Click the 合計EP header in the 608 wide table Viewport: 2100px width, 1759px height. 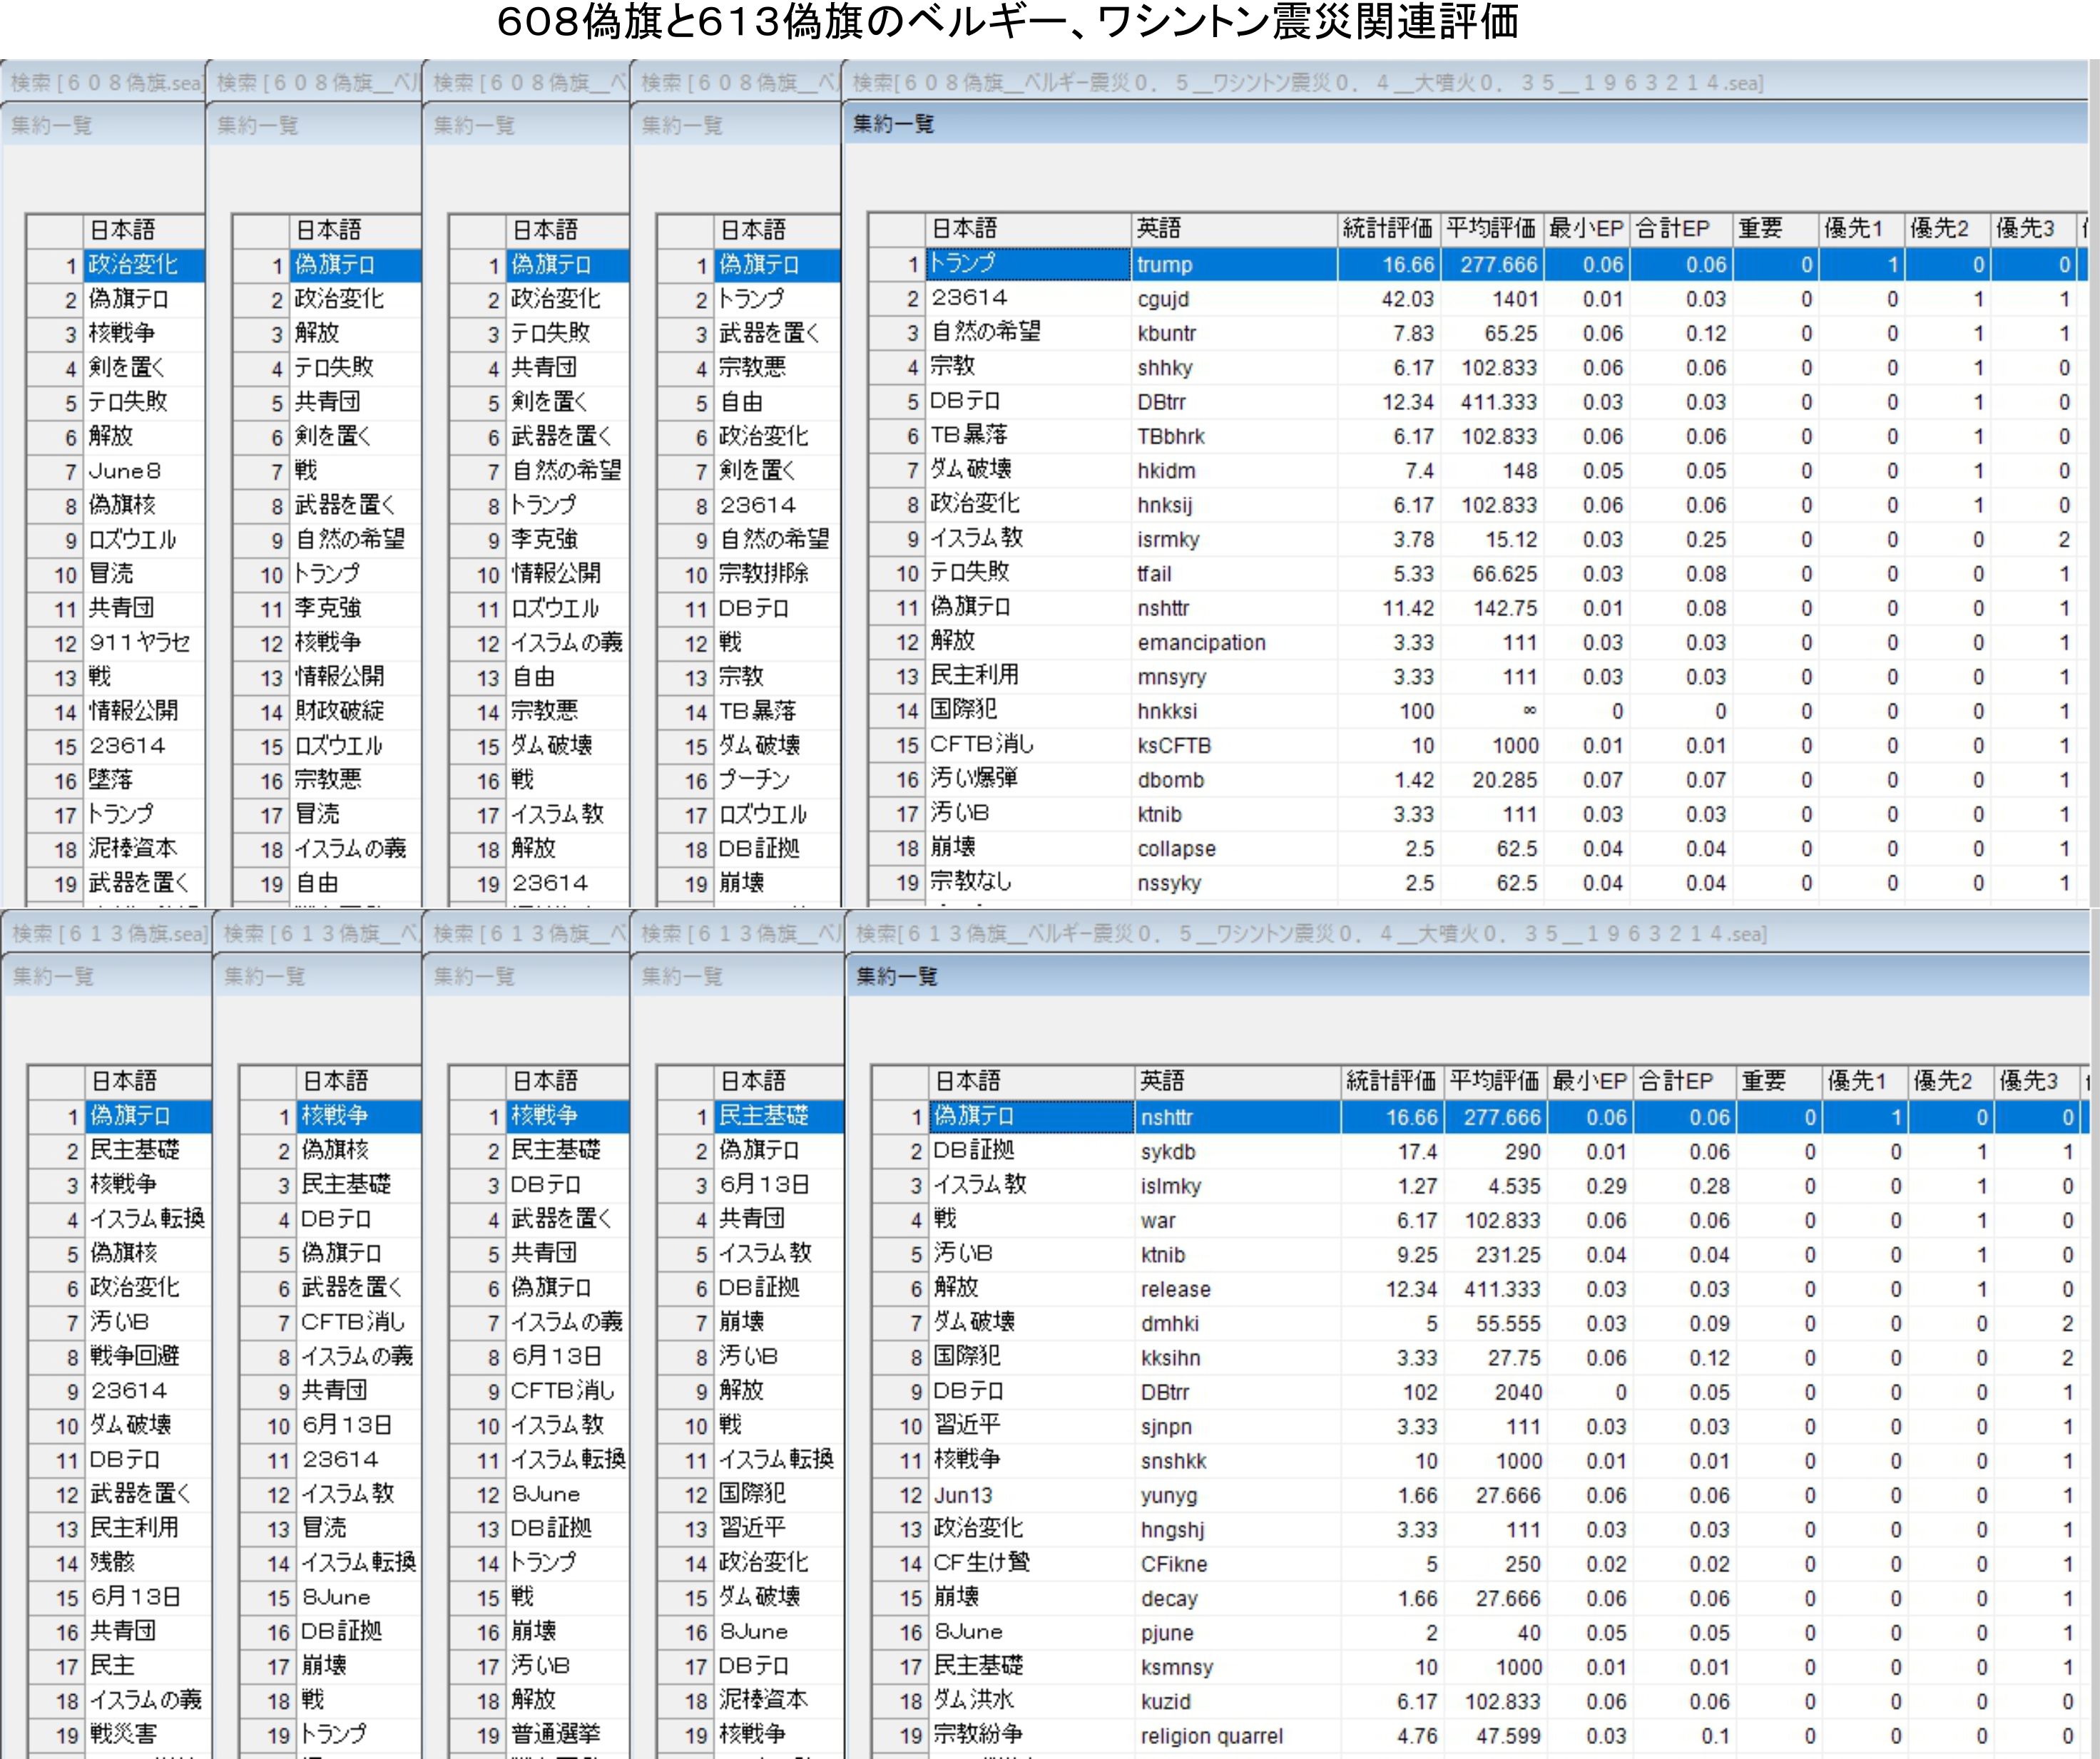click(x=1680, y=229)
